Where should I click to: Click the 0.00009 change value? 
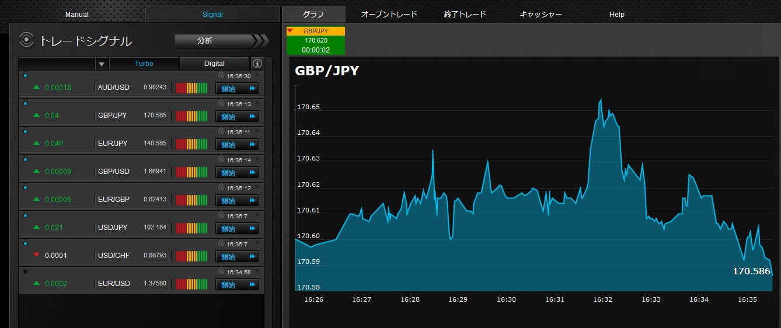click(58, 172)
